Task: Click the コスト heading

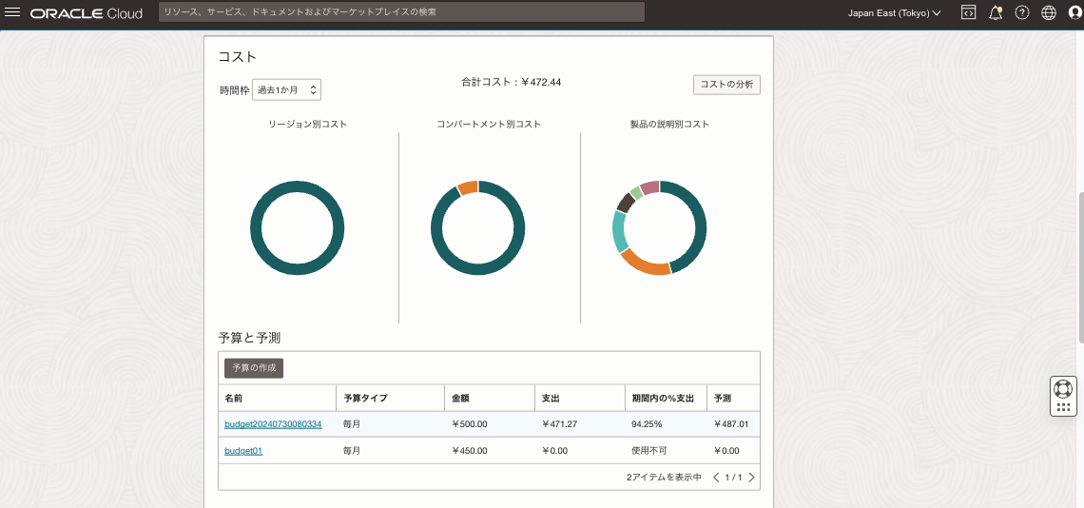Action: (x=237, y=57)
